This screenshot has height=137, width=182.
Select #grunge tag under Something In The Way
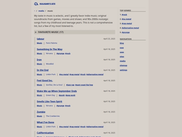(x=60, y=53)
